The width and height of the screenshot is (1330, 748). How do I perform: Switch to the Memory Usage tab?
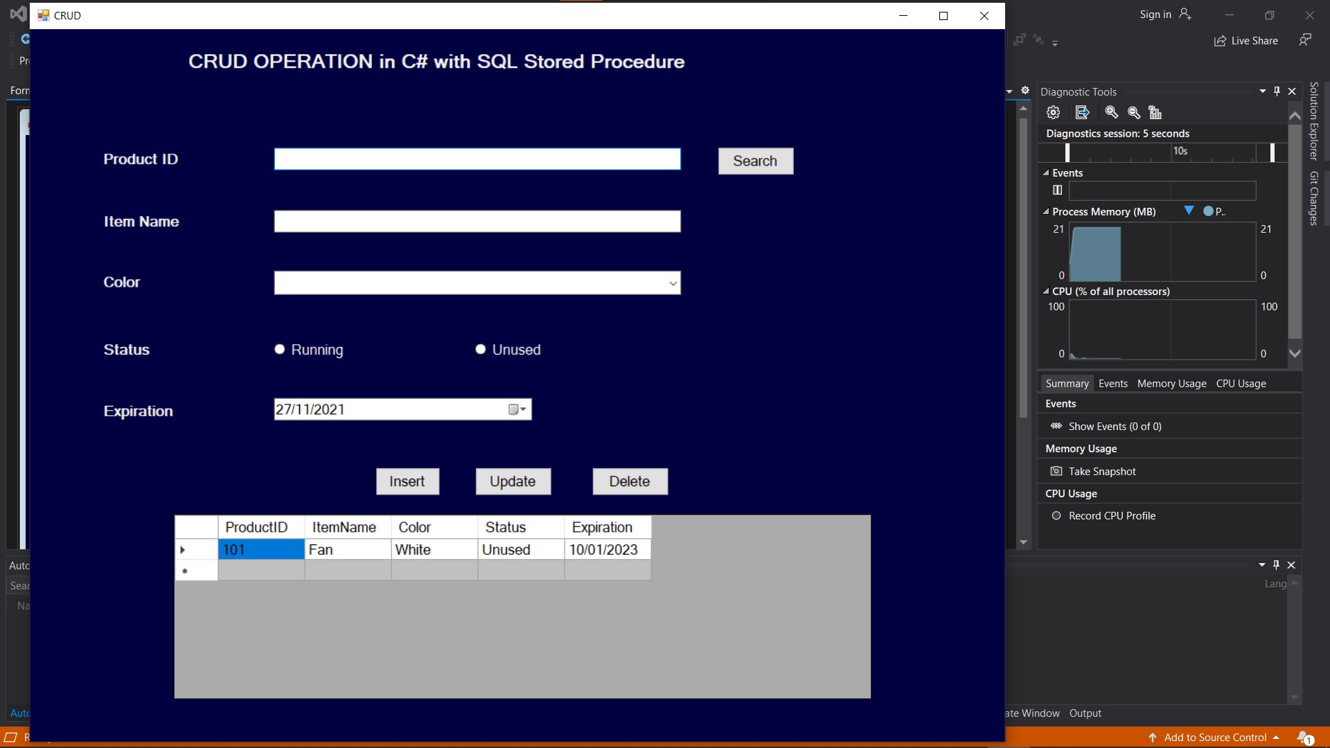tap(1171, 383)
